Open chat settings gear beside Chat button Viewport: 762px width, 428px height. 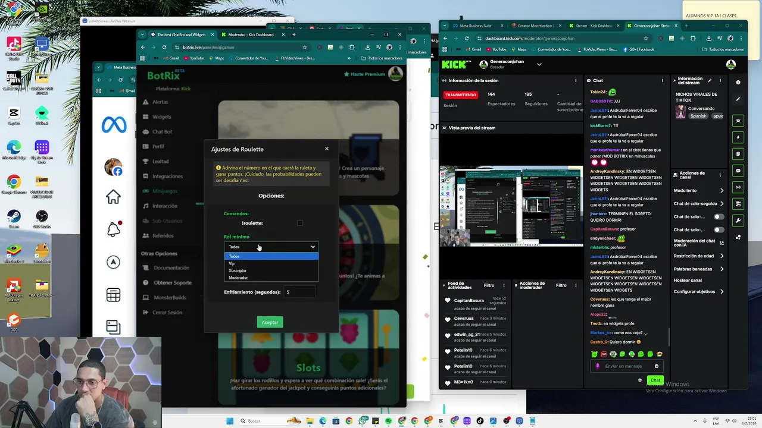(x=640, y=380)
